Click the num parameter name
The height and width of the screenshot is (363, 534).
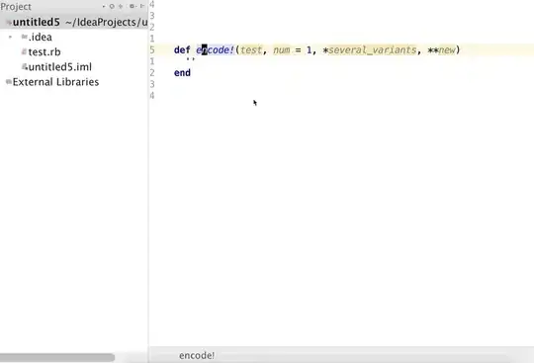pyautogui.click(x=281, y=50)
